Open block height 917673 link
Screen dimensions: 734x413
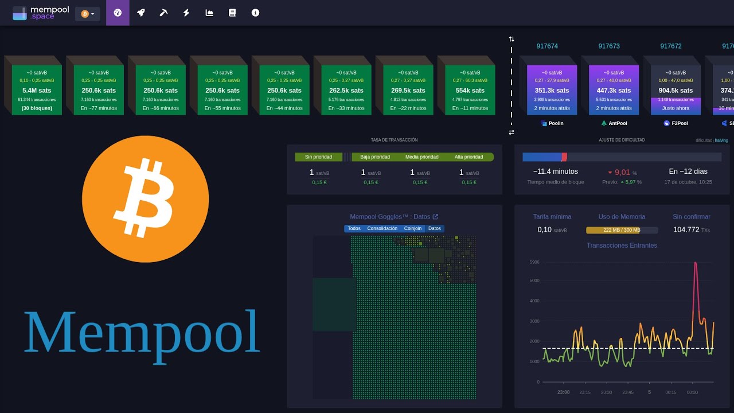609,46
